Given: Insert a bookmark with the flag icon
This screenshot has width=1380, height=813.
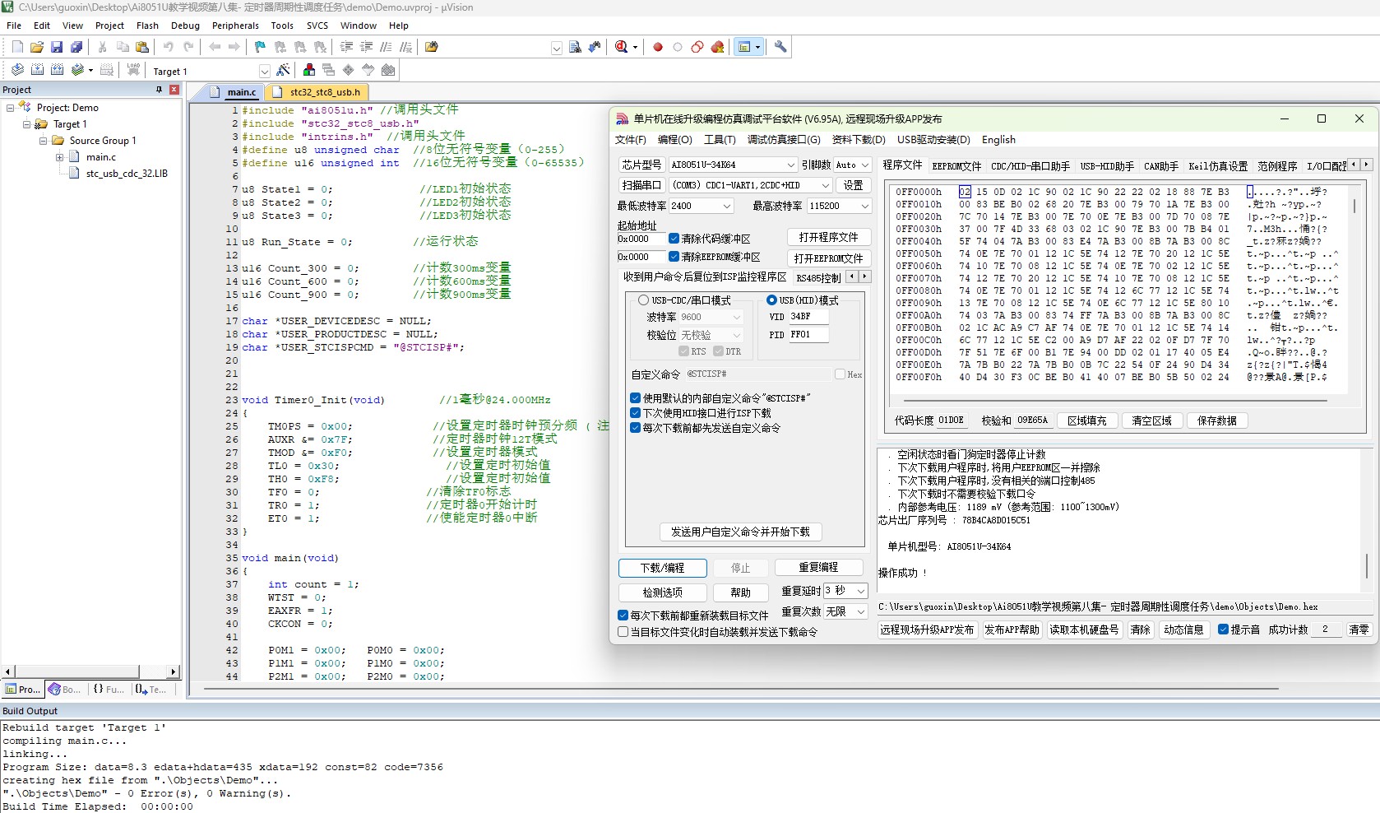Looking at the screenshot, I should pos(260,47).
